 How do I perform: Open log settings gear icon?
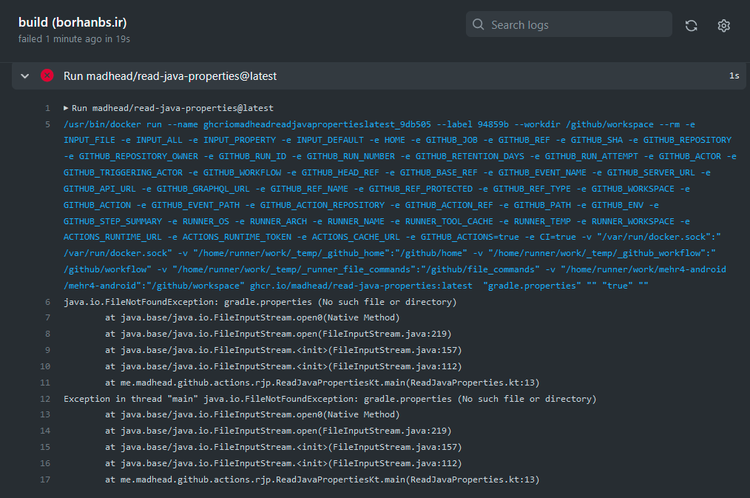pyautogui.click(x=723, y=25)
